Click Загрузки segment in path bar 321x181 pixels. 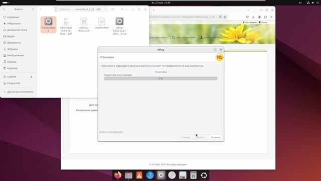pos(65,9)
